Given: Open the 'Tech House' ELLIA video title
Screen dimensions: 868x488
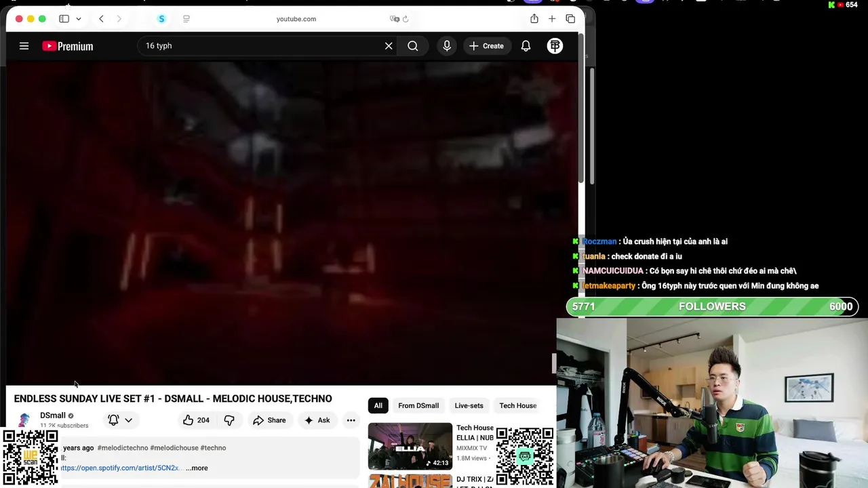Looking at the screenshot, I should point(475,432).
